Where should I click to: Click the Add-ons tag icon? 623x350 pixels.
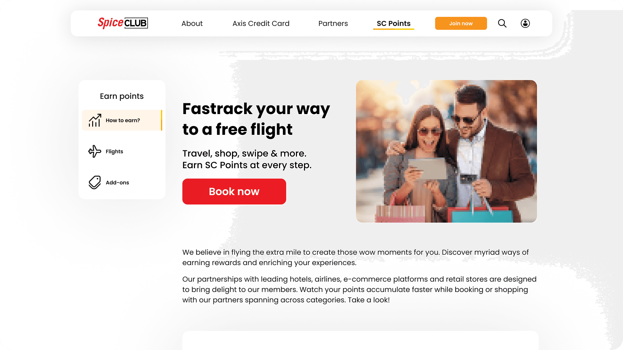[x=95, y=182]
